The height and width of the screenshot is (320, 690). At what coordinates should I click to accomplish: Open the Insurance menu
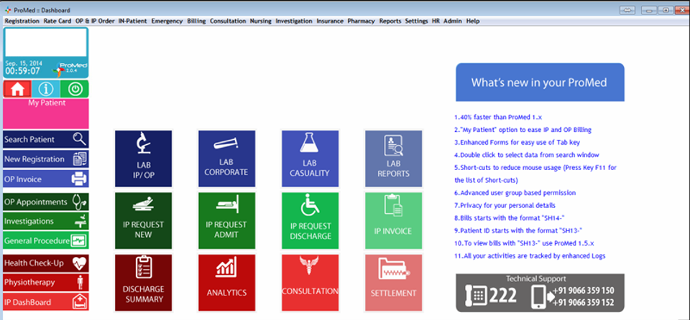[330, 21]
